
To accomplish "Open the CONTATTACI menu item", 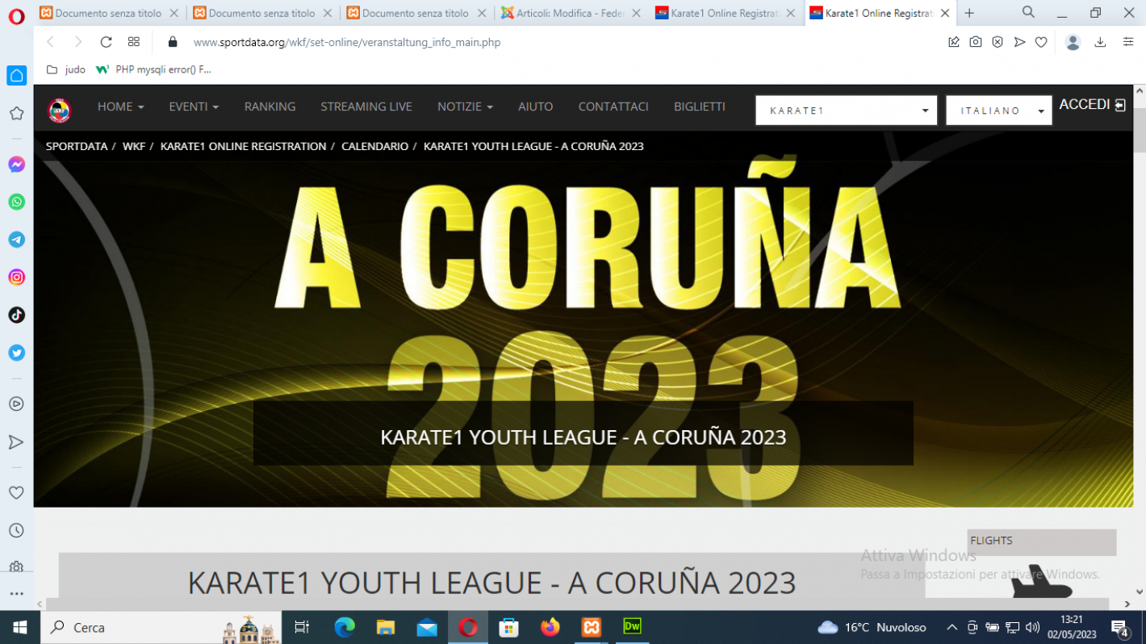I will (613, 107).
